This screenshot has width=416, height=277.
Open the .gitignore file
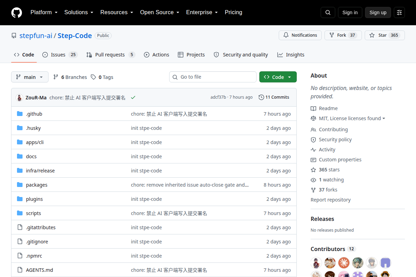37,242
